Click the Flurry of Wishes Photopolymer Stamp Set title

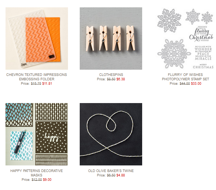click(186, 77)
